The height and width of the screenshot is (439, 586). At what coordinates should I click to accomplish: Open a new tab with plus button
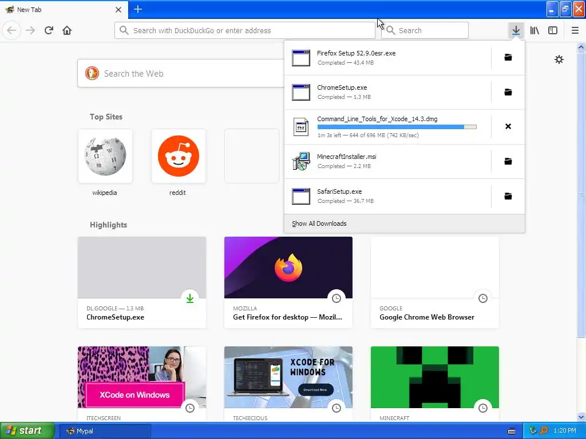137,9
